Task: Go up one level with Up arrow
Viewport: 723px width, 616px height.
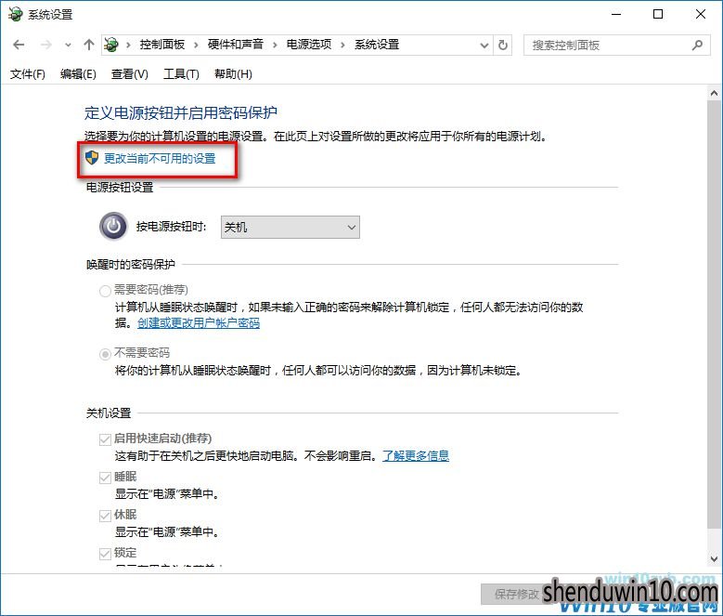Action: (89, 45)
